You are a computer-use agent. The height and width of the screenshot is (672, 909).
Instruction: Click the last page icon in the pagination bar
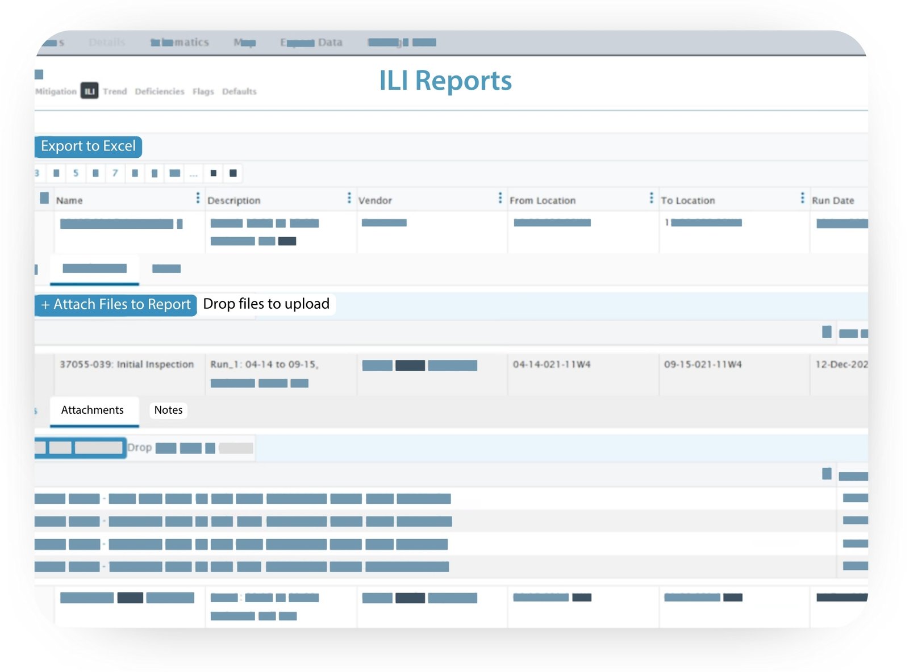coord(232,173)
